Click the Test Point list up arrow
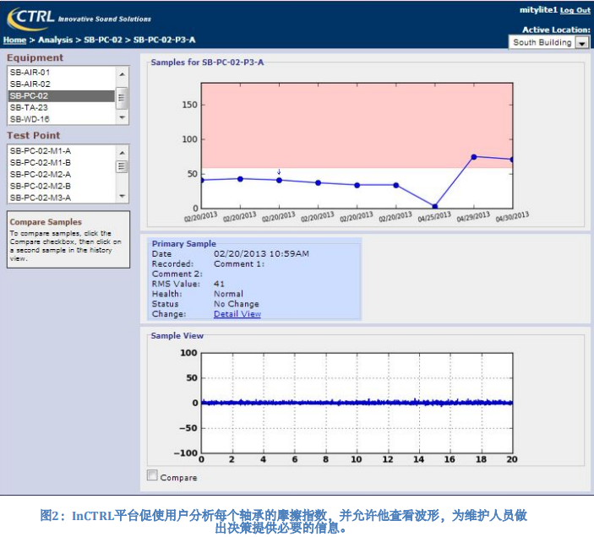The image size is (594, 537). [x=123, y=151]
